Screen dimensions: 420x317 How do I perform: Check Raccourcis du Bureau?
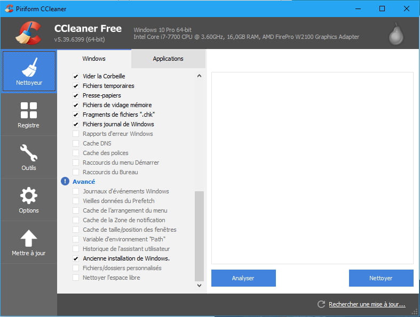click(76, 172)
